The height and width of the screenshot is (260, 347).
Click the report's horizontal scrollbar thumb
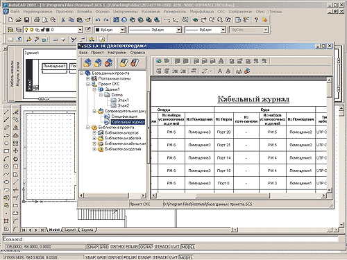click(233, 196)
